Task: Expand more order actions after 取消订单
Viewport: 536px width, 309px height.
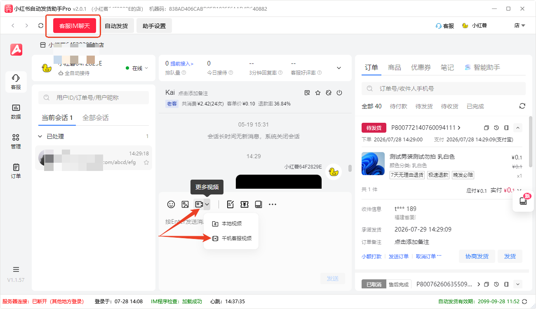Action: [439, 256]
